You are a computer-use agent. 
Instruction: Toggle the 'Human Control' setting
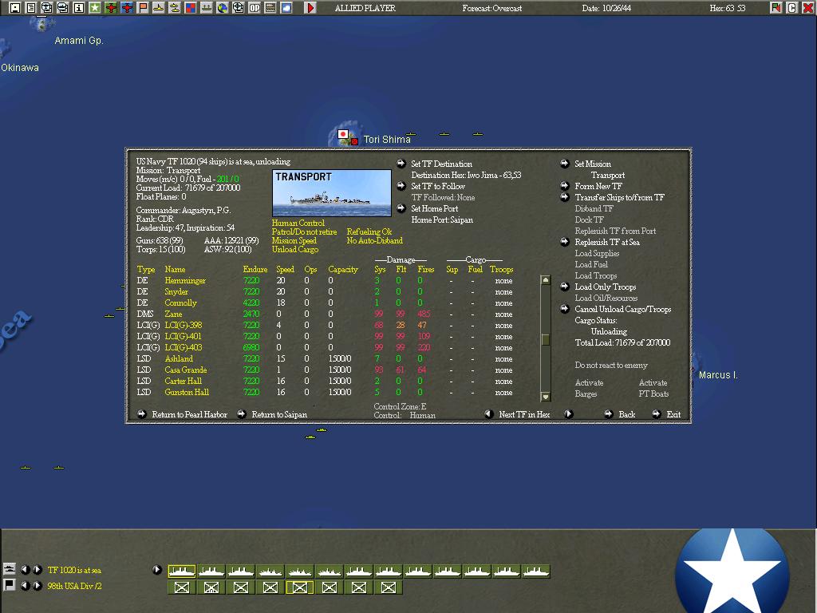(x=298, y=223)
